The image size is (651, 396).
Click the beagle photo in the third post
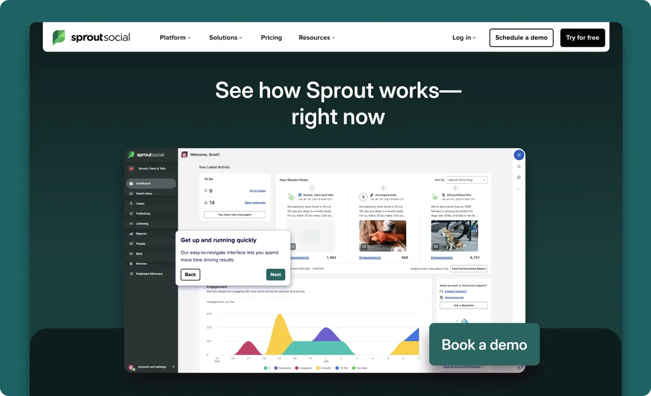tap(454, 237)
